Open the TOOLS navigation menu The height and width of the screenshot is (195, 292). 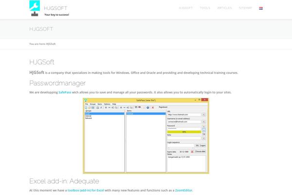click(x=205, y=8)
